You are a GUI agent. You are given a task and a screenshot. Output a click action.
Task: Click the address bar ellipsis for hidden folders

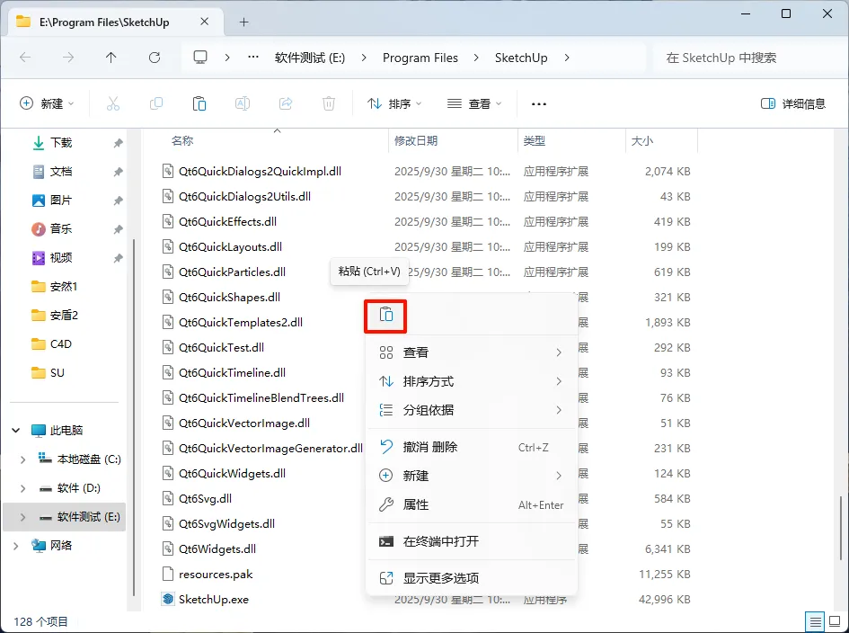[252, 58]
